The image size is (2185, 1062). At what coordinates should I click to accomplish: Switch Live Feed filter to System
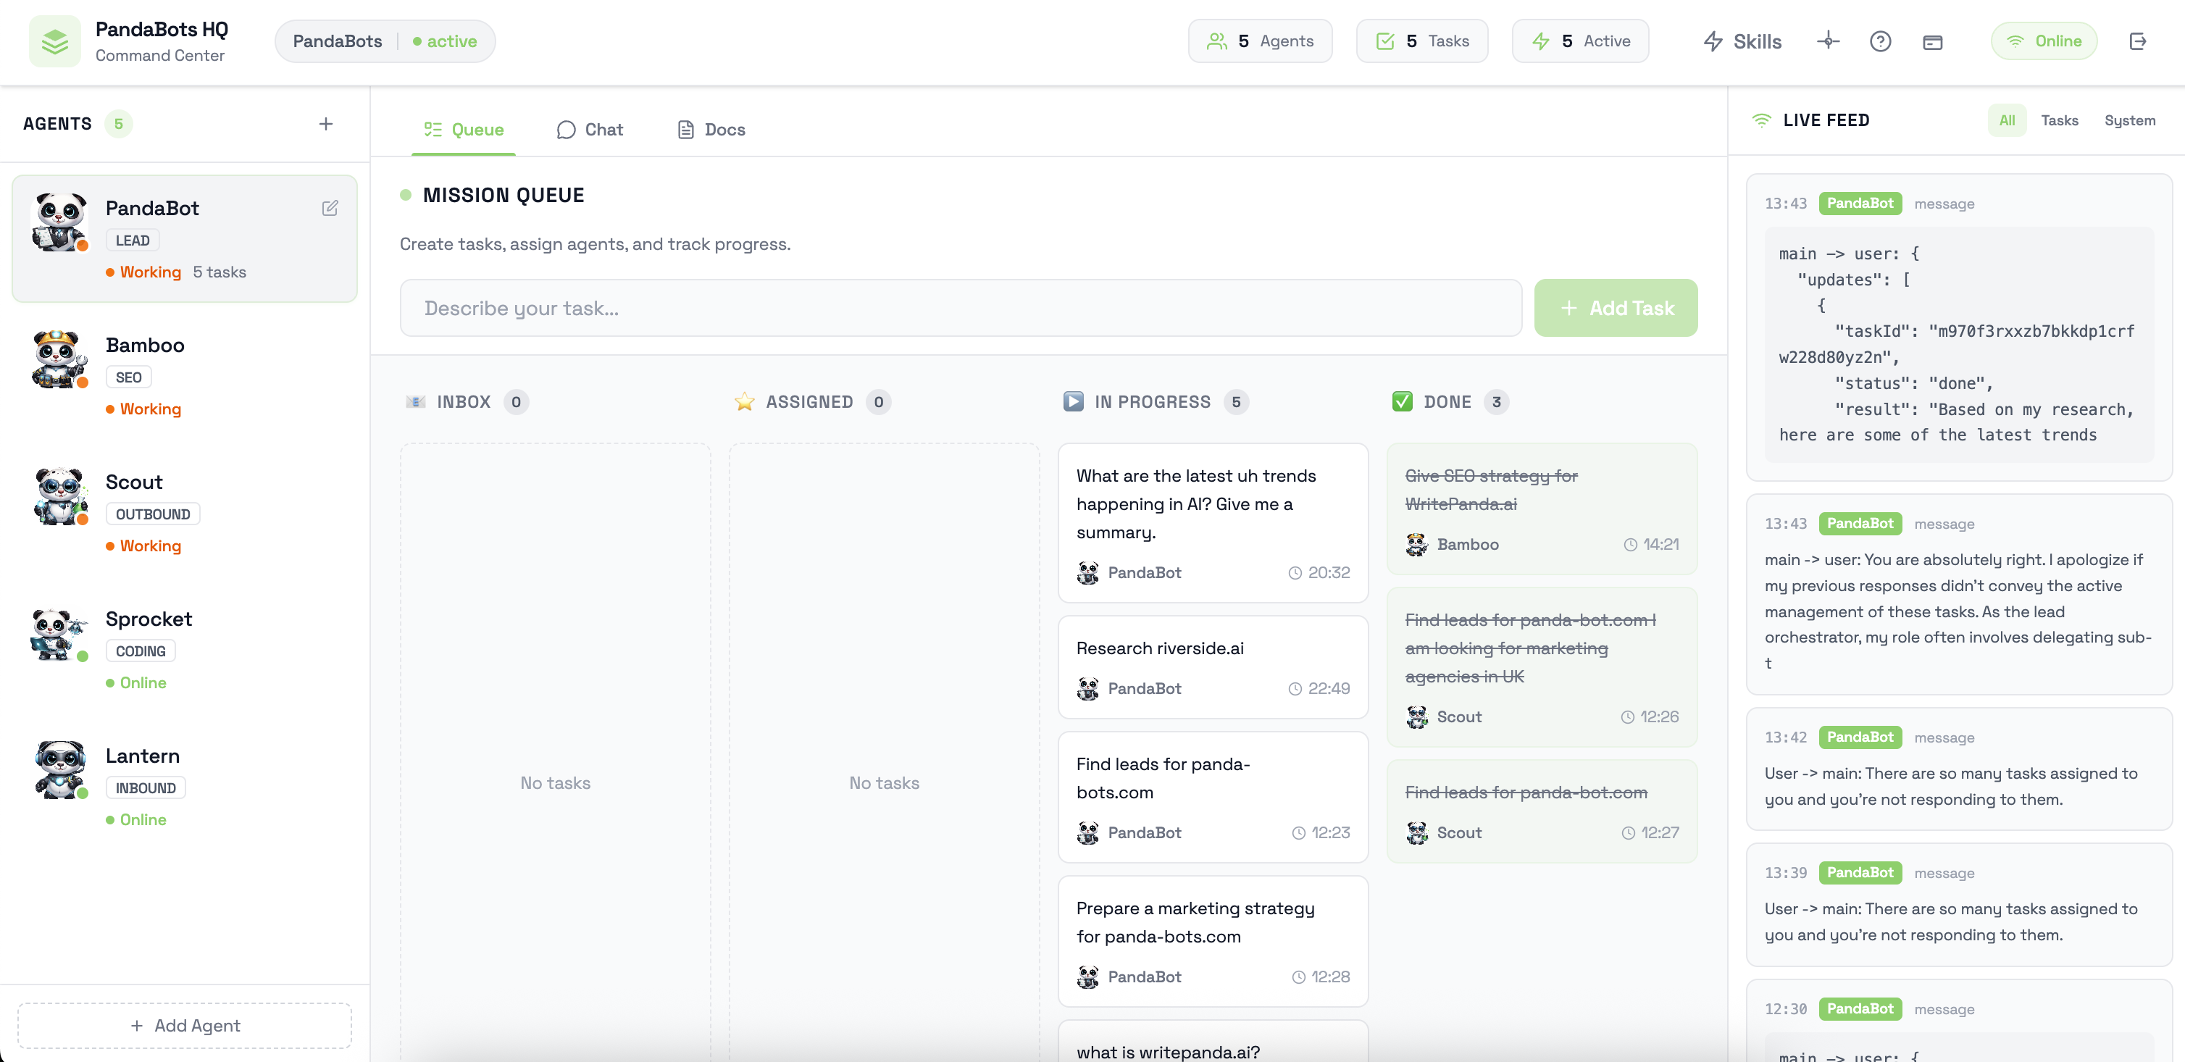coord(2131,120)
